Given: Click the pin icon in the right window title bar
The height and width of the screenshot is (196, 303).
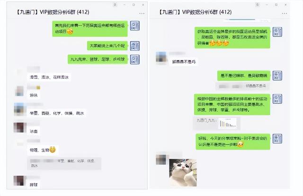Looking at the screenshot, I should [258, 5].
